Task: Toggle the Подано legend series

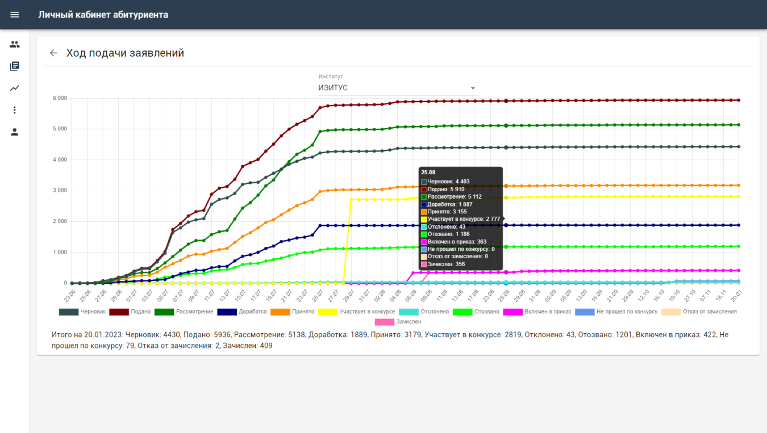Action: [x=130, y=312]
